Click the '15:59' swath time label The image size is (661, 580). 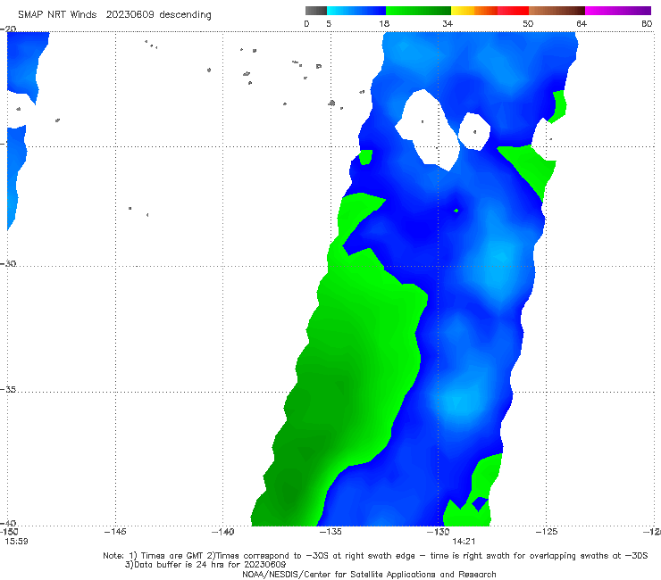coord(16,542)
